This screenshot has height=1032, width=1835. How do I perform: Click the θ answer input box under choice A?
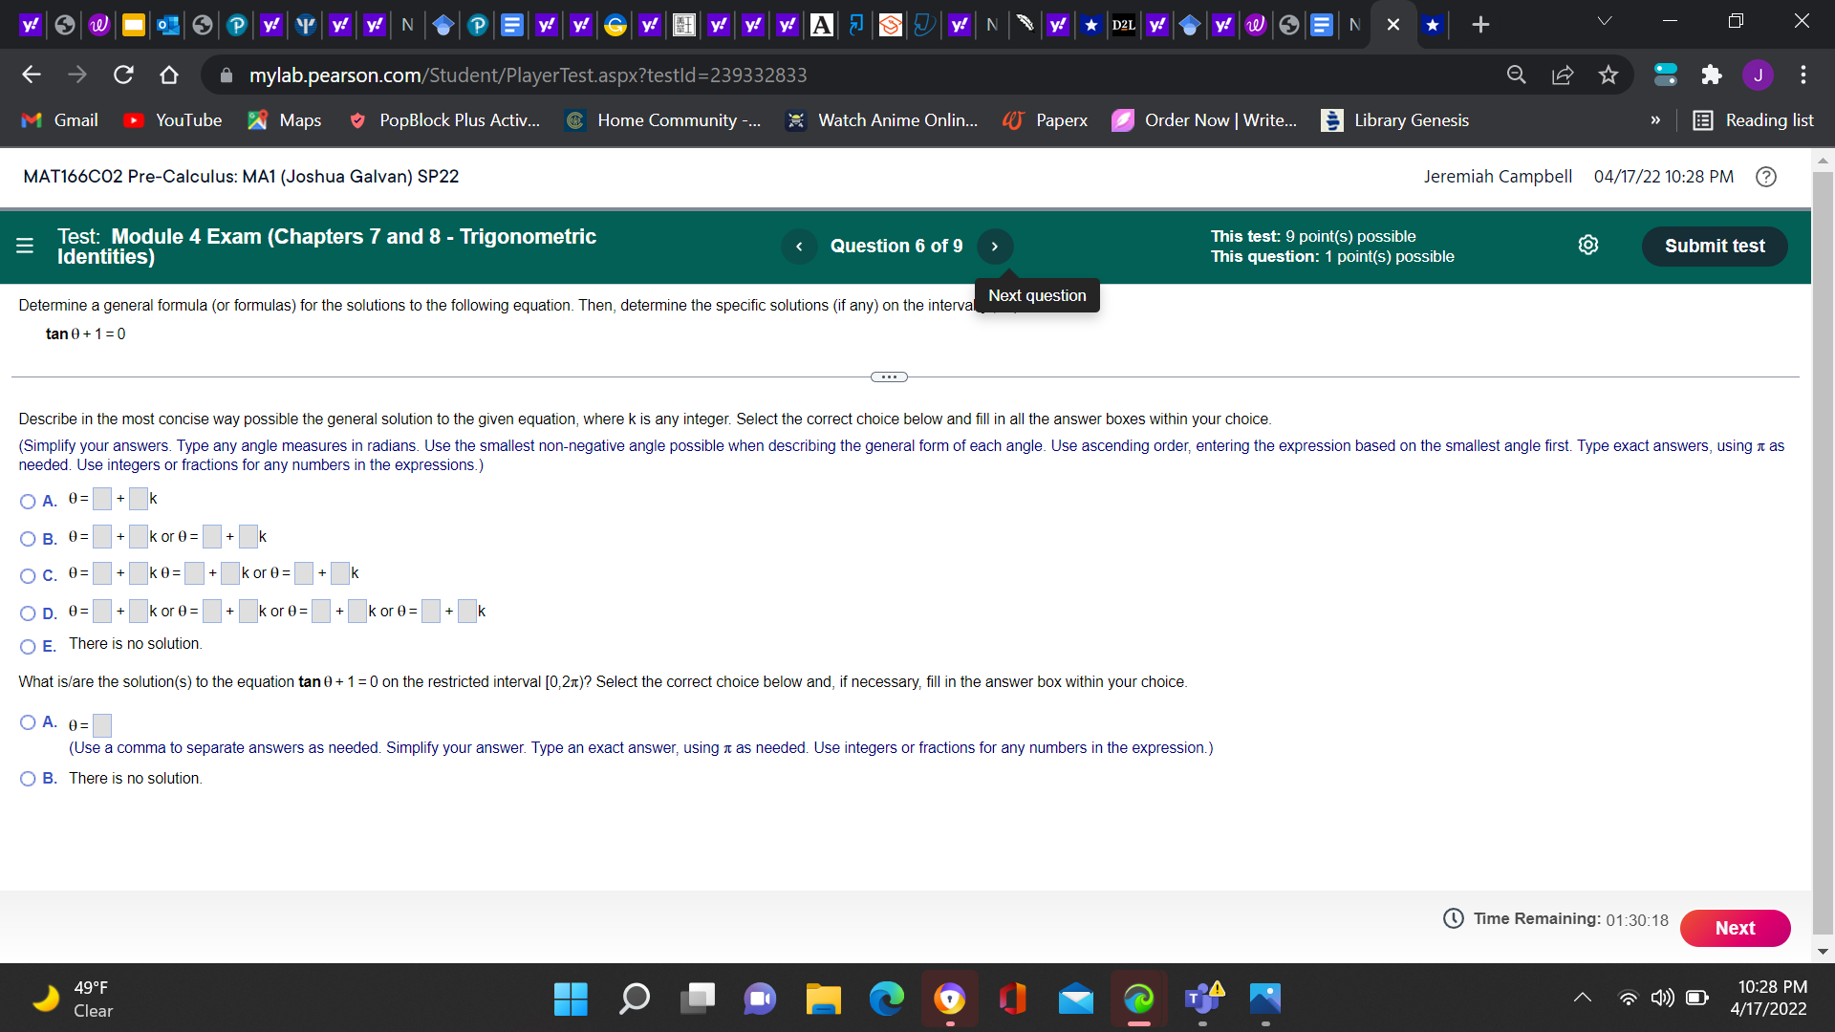(x=102, y=725)
